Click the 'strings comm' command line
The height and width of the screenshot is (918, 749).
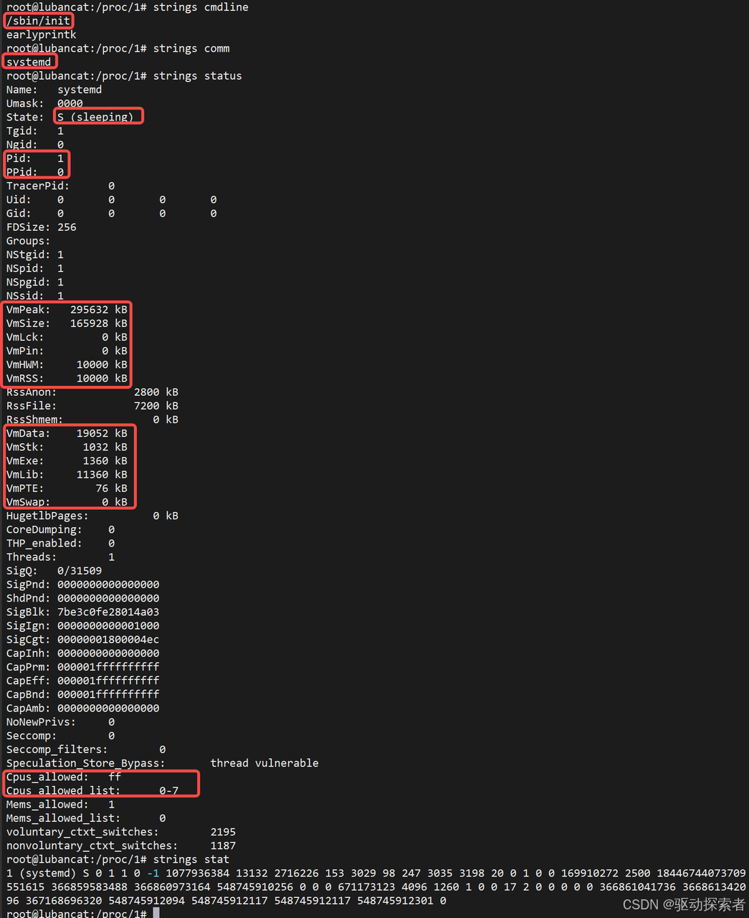point(118,48)
